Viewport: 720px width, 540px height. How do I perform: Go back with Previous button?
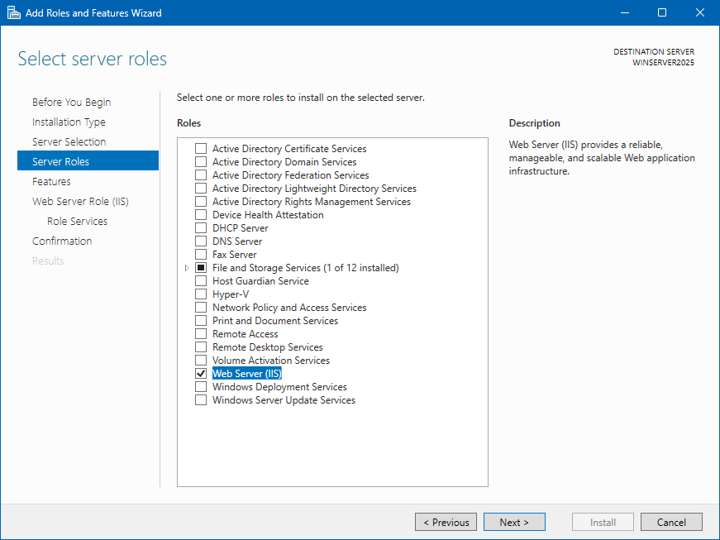pyautogui.click(x=446, y=522)
